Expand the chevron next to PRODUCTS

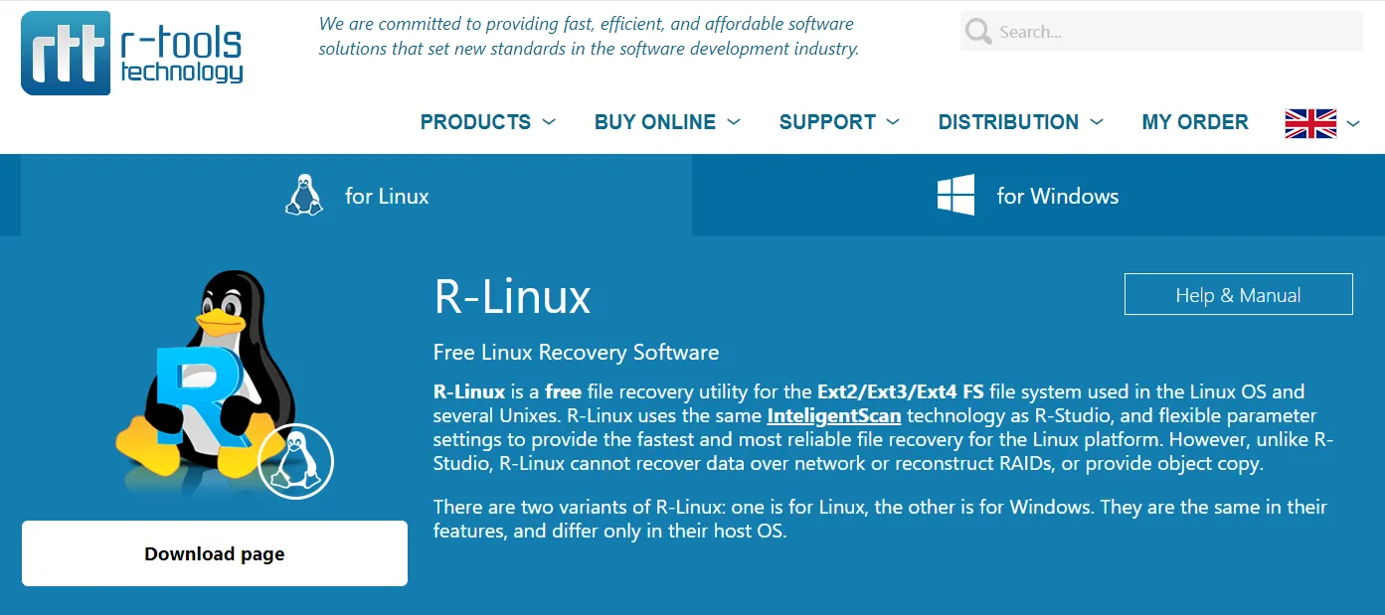(x=548, y=122)
